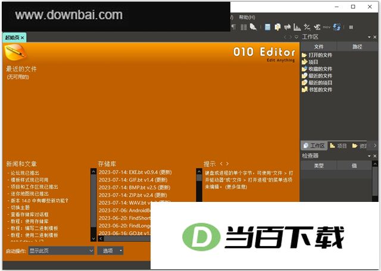
Task: Switch to the 工作区 bottom tab
Action: click(314, 146)
